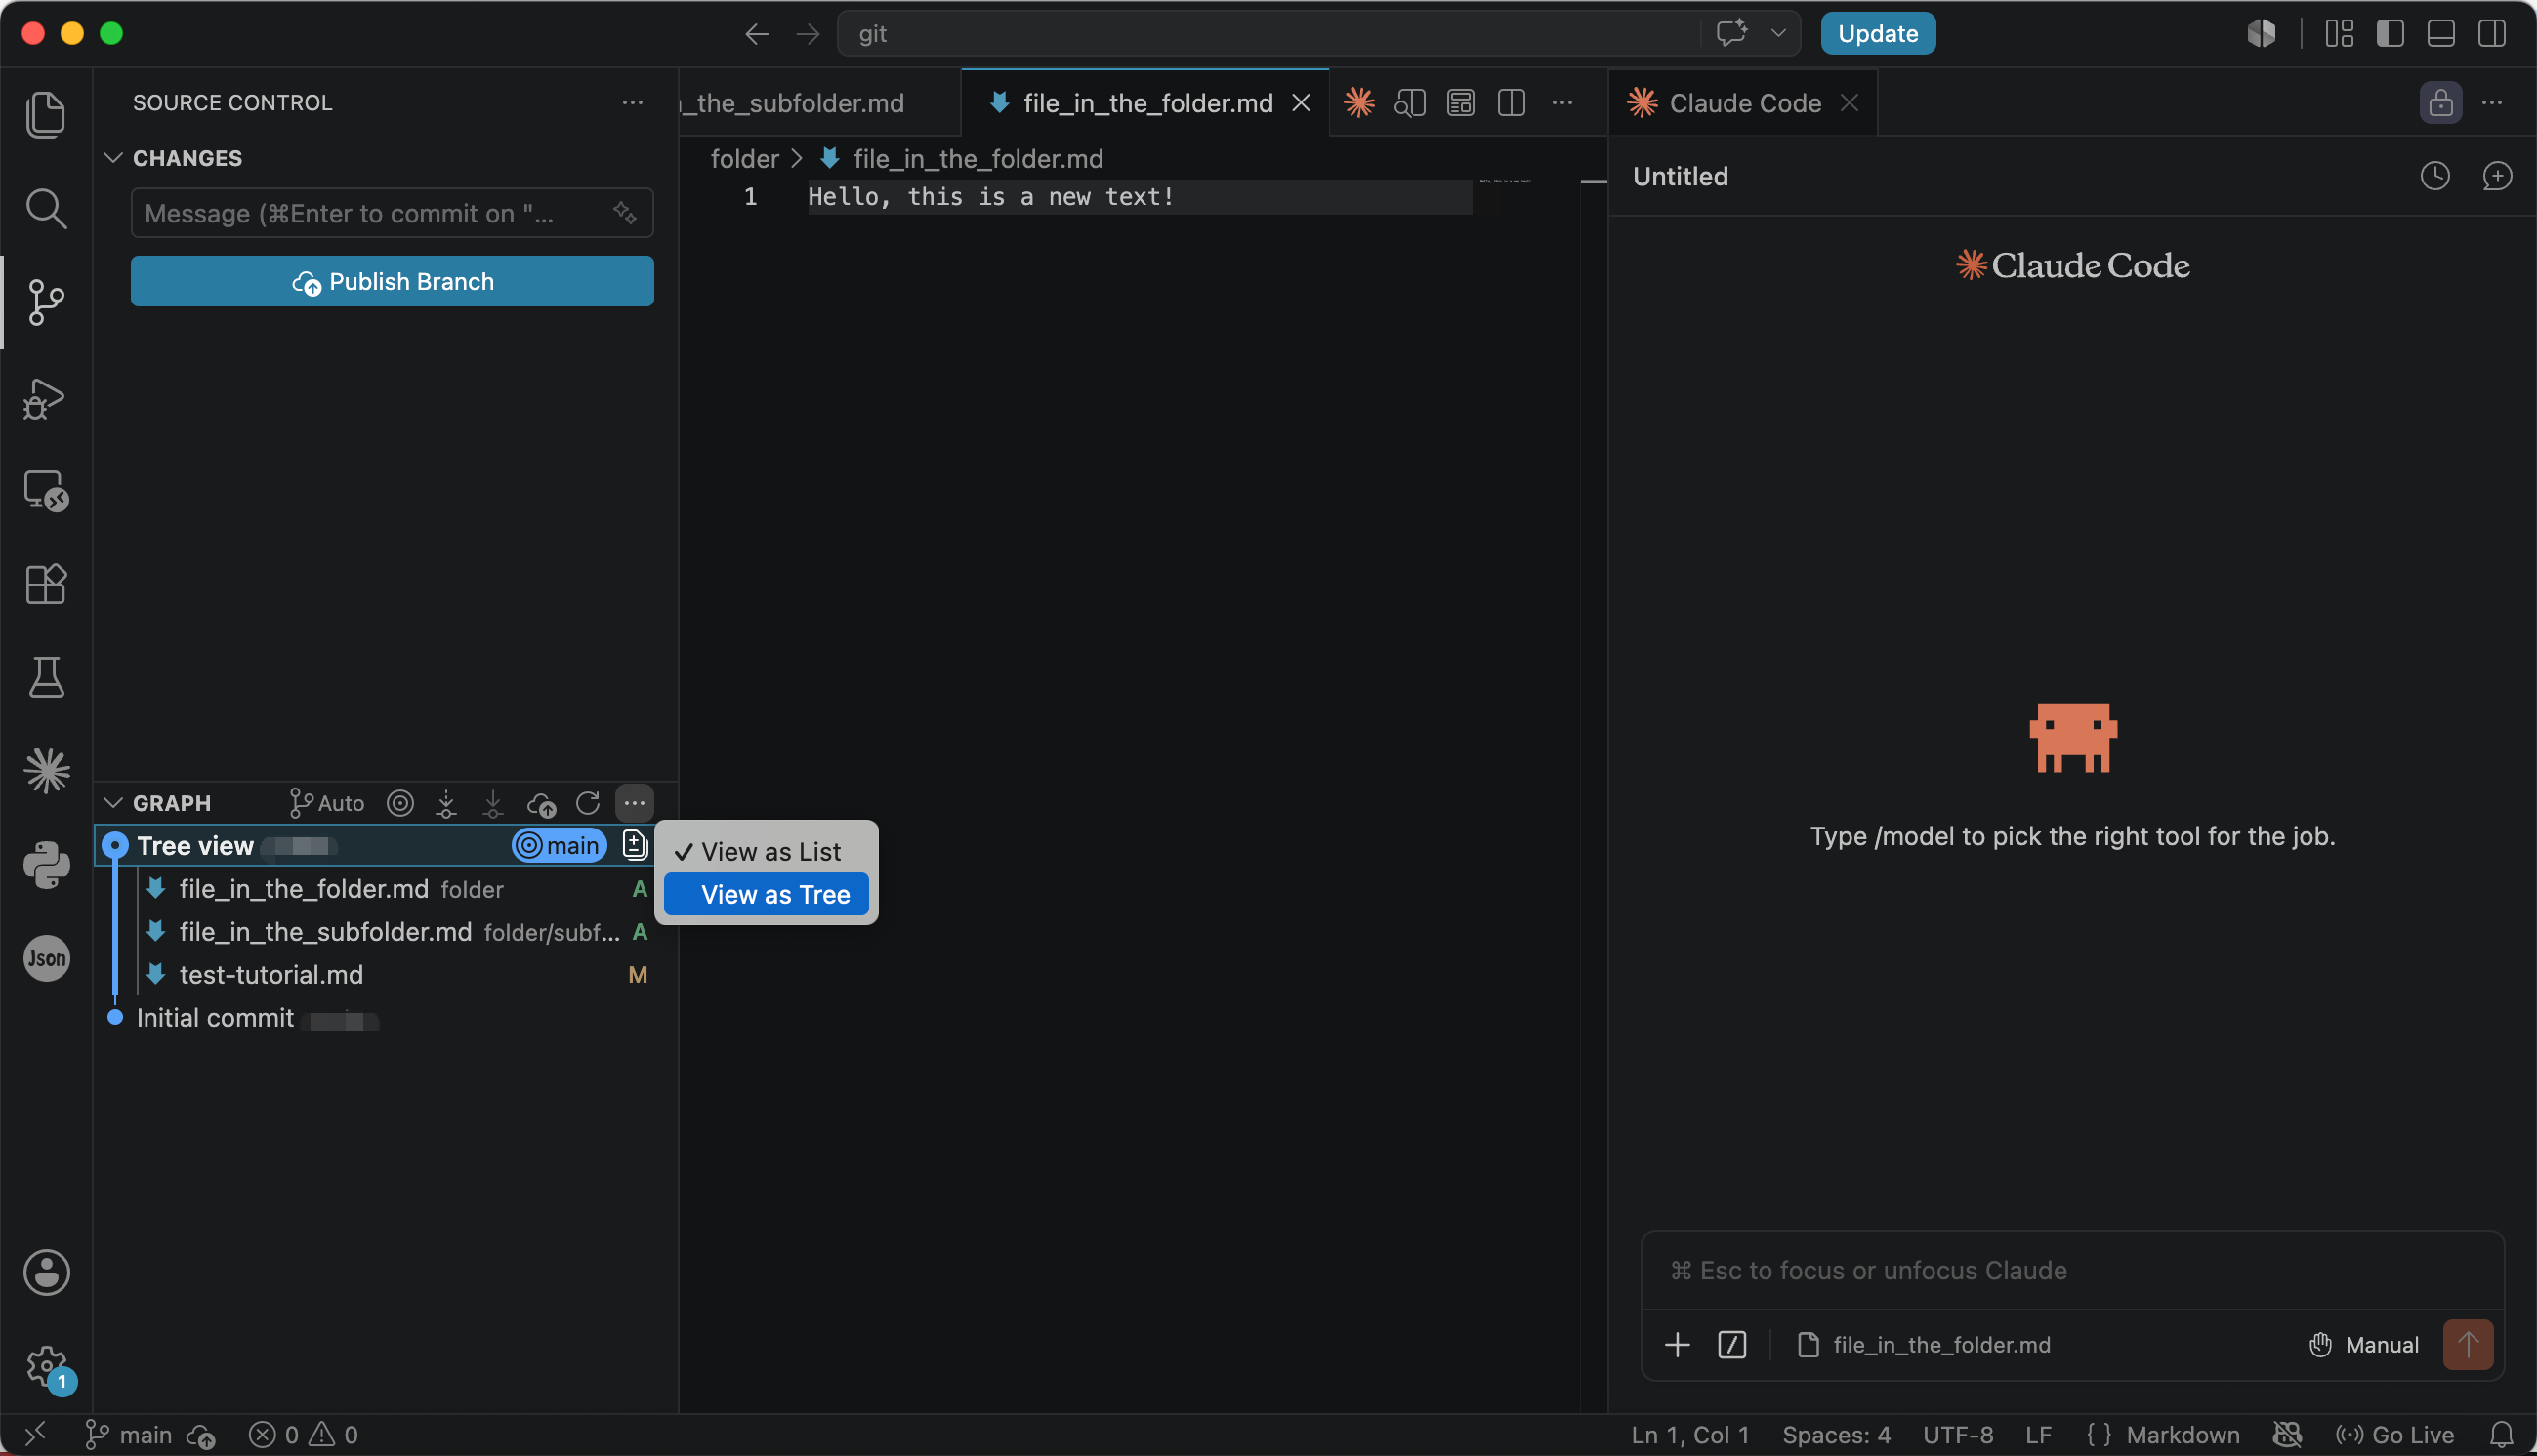Fetch from remote in Graph toolbar
This screenshot has width=2537, height=1456.
pos(446,803)
